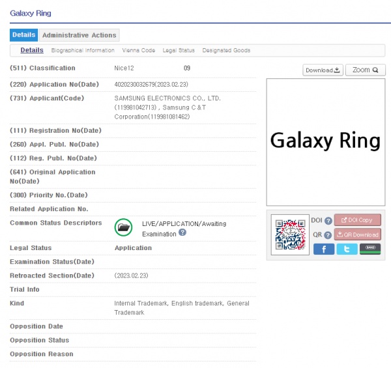The image size is (391, 368).
Task: Click the (731) Applicant(Code) label
Action: tap(47, 98)
